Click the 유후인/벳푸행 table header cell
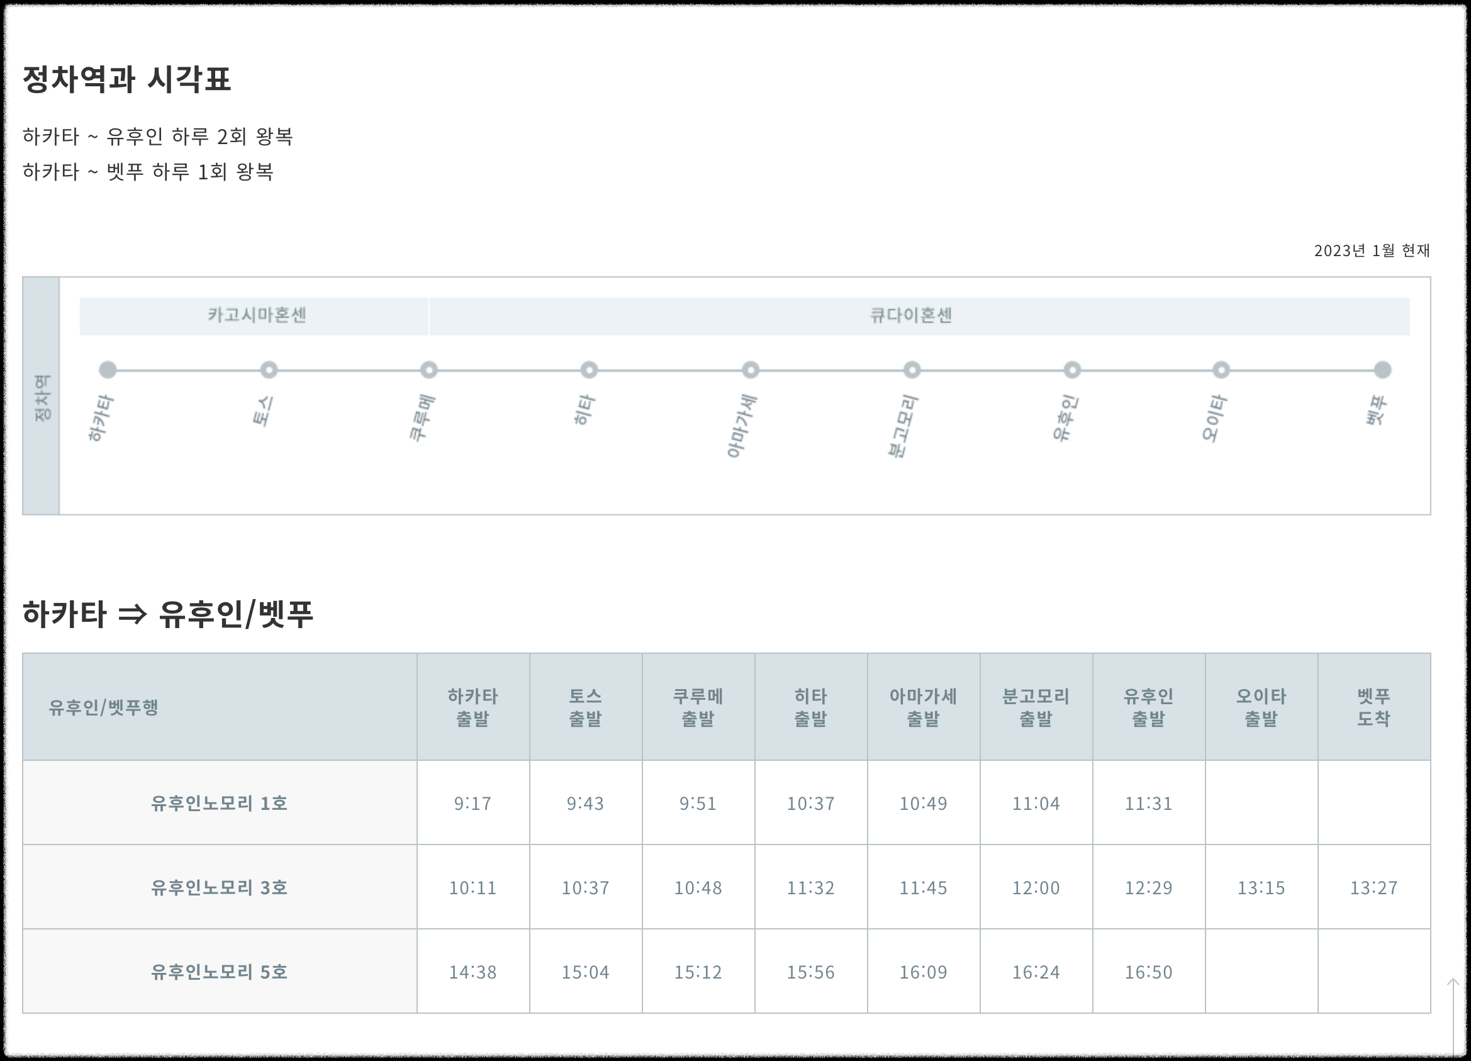 [x=220, y=707]
